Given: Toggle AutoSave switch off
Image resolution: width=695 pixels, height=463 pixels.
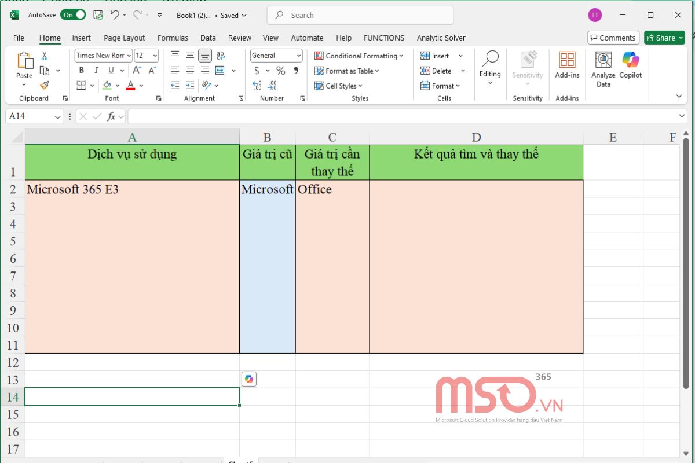Looking at the screenshot, I should tap(73, 15).
